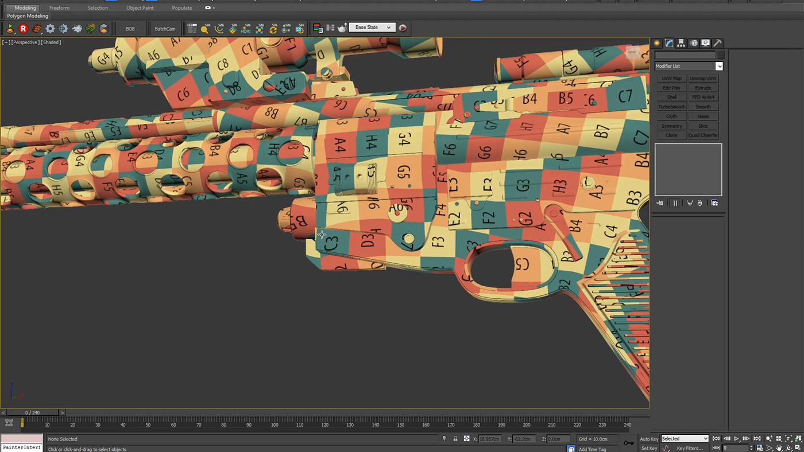804x452 pixels.
Task: Open the state sets color bars icon
Action: [x=318, y=28]
